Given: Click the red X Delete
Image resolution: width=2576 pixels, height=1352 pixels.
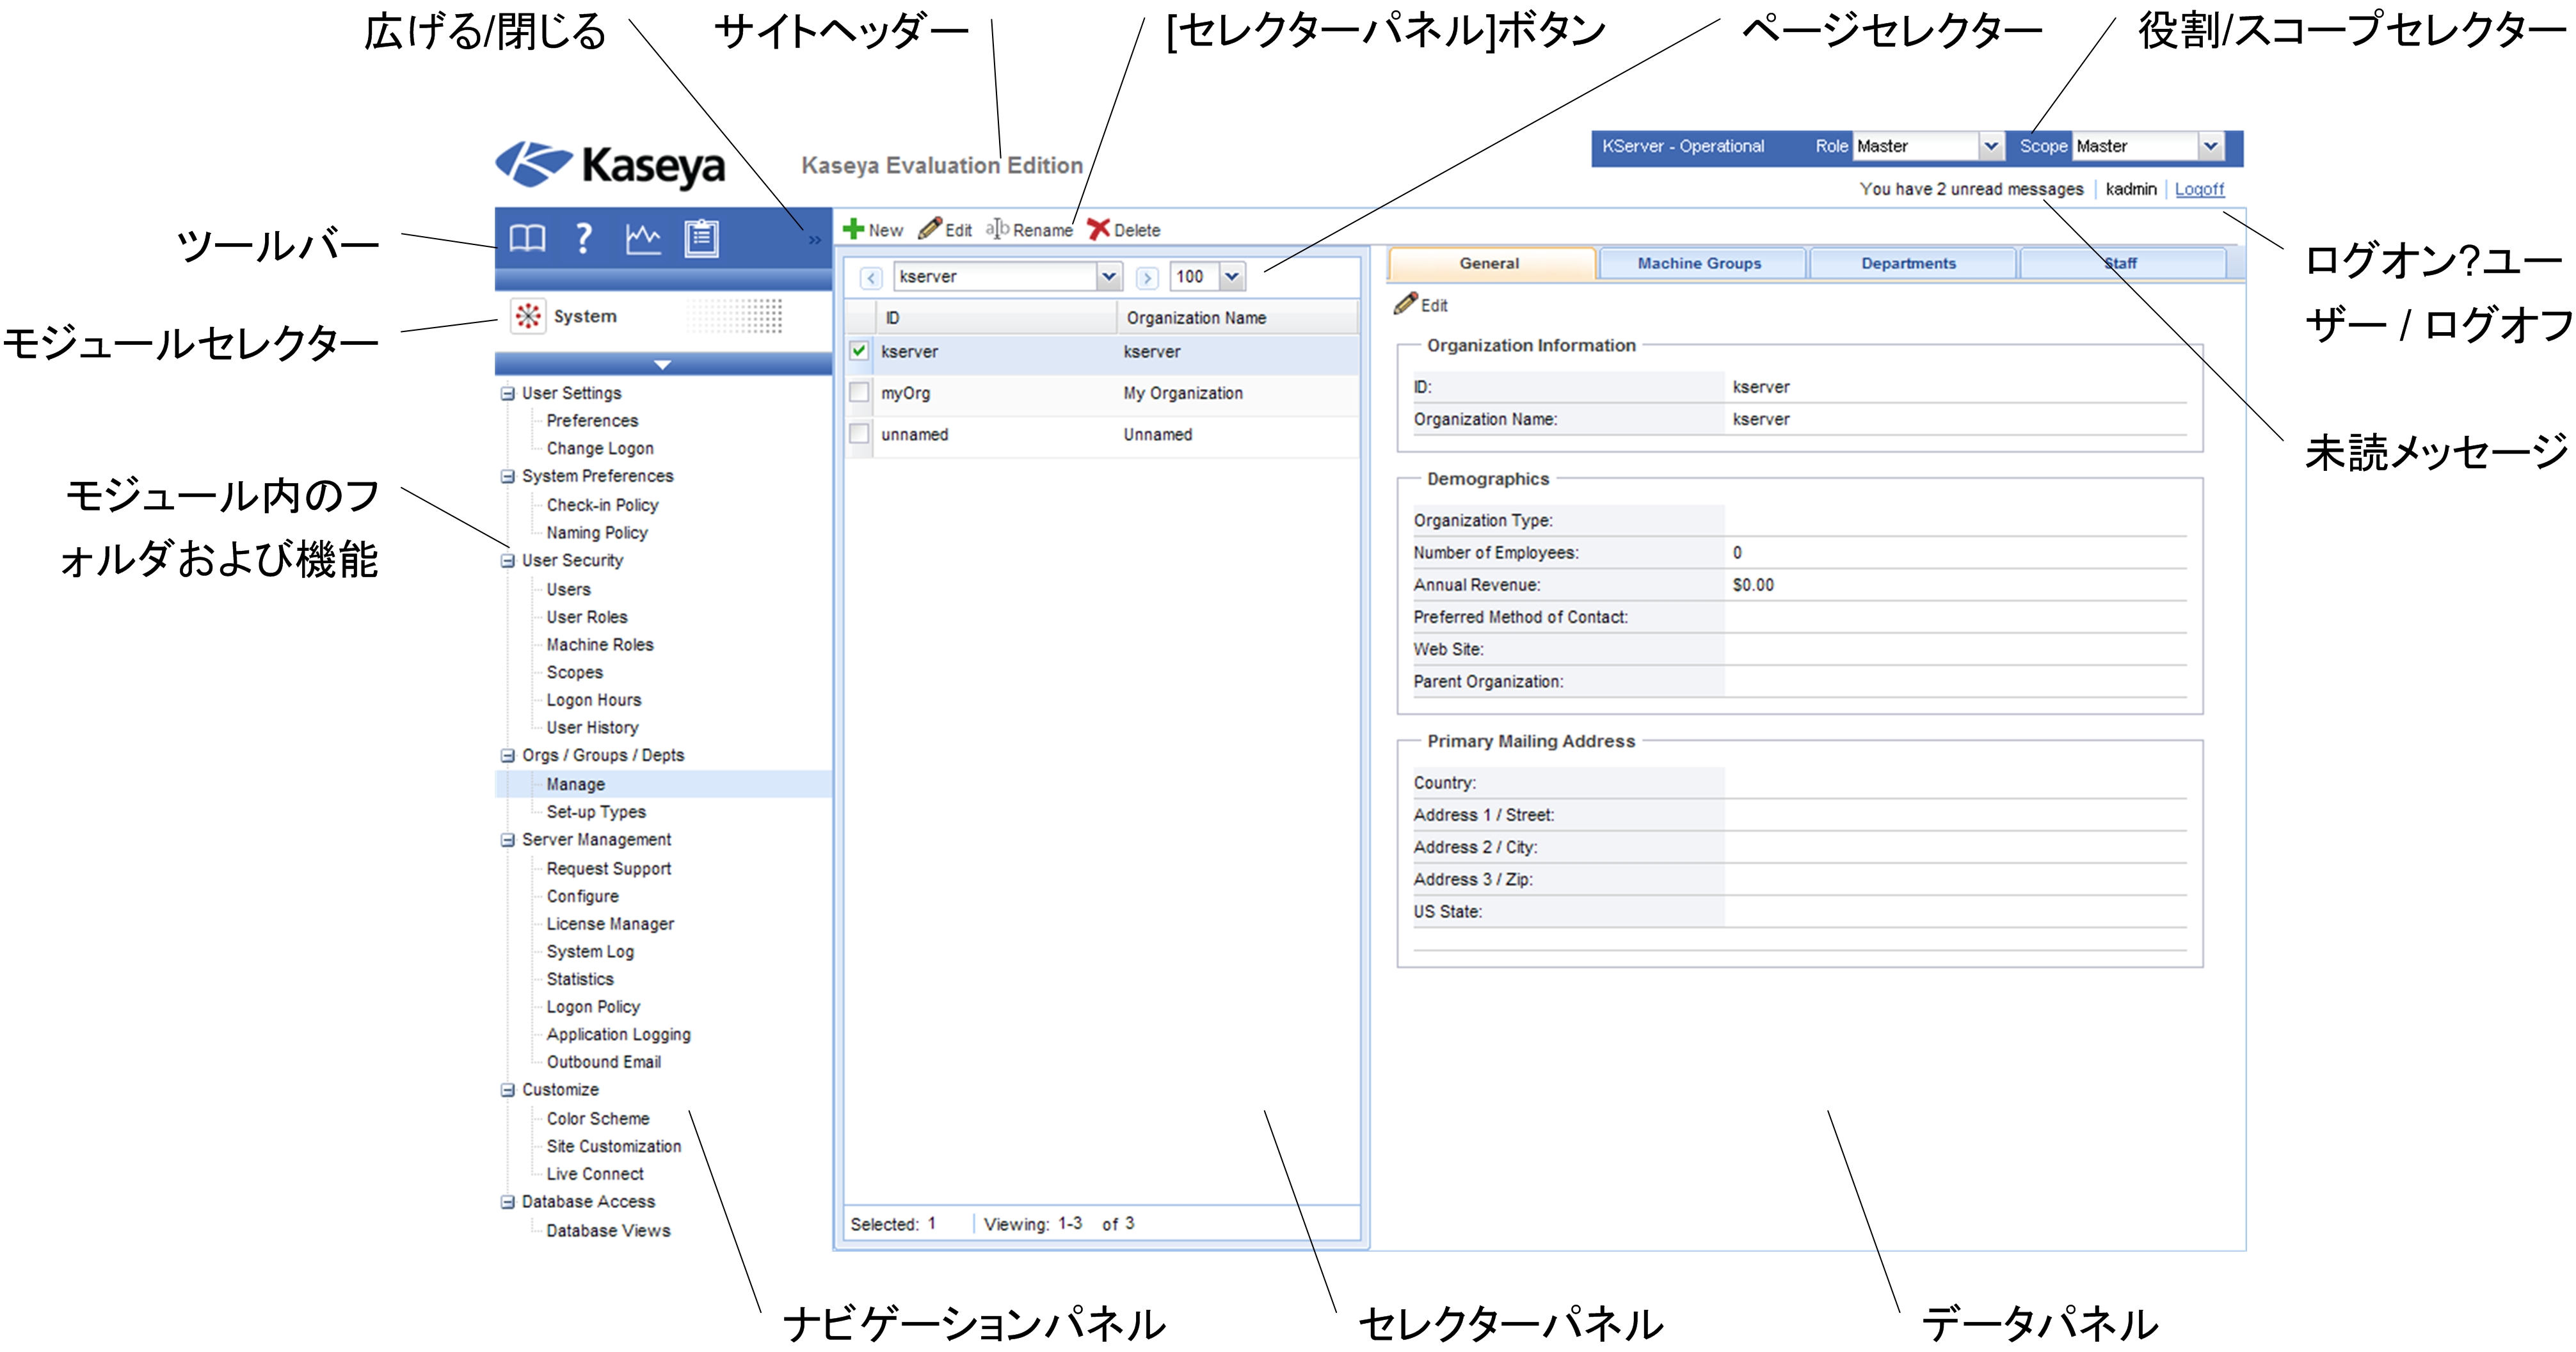Looking at the screenshot, I should point(1123,229).
